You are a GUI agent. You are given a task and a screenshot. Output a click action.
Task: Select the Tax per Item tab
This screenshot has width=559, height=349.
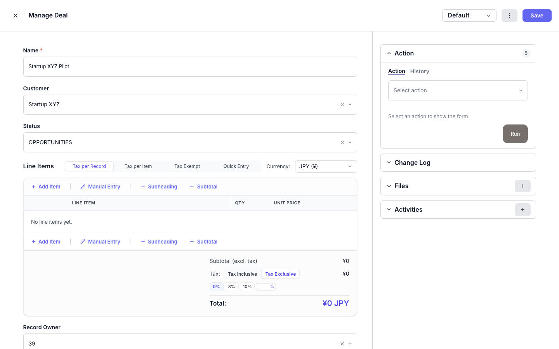[x=138, y=166]
